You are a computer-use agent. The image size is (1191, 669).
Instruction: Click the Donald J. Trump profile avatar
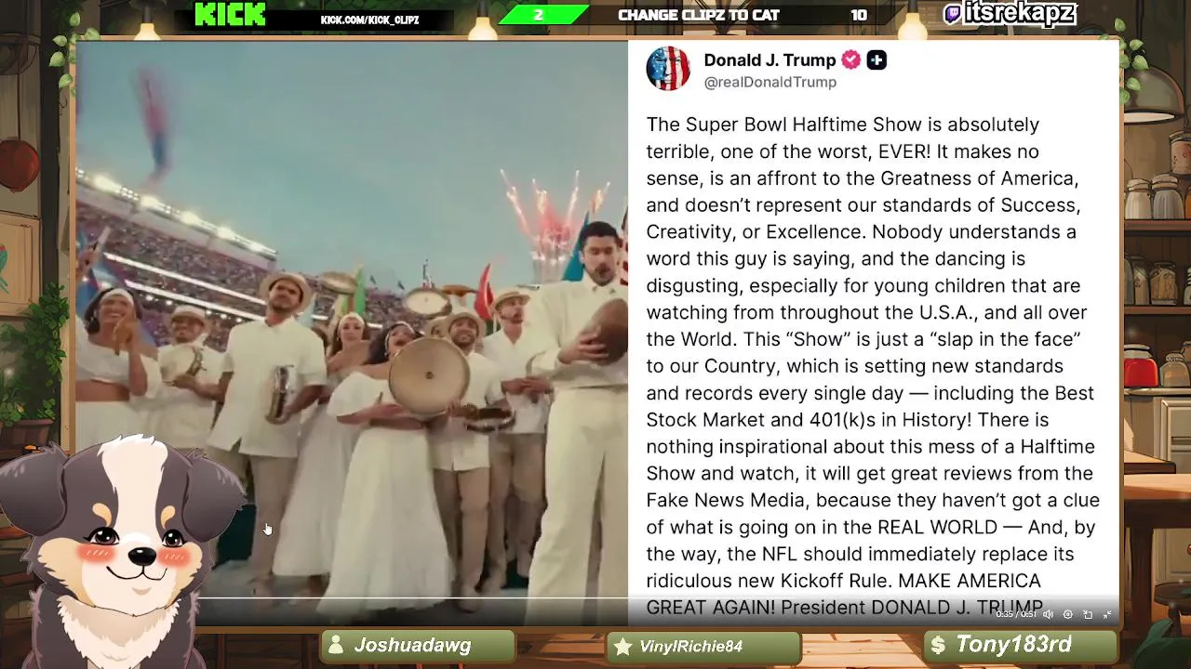pos(668,70)
